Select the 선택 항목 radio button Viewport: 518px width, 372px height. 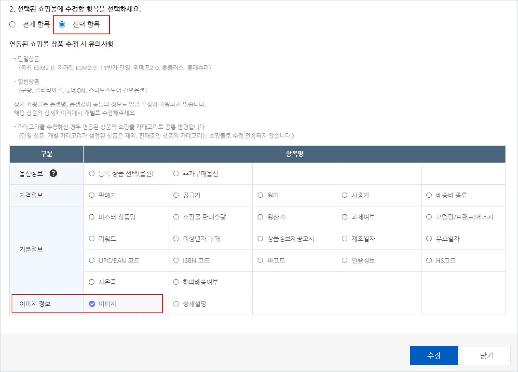point(62,24)
